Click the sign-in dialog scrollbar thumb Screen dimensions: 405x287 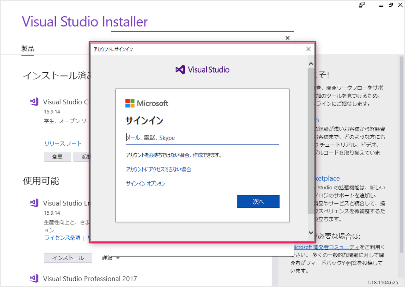311,141
